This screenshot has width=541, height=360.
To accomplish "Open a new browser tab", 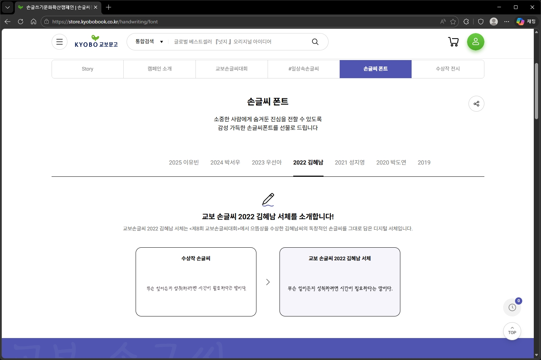I will pos(109,7).
